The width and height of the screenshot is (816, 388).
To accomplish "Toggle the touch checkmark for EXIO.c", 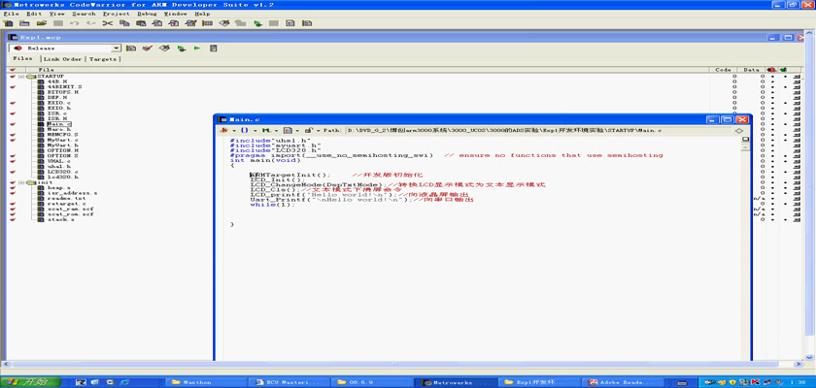I will click(x=13, y=103).
